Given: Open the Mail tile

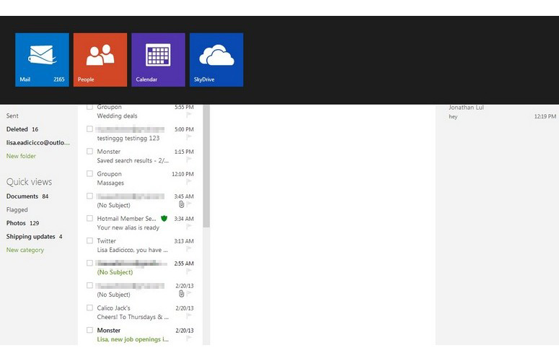Looking at the screenshot, I should point(42,60).
